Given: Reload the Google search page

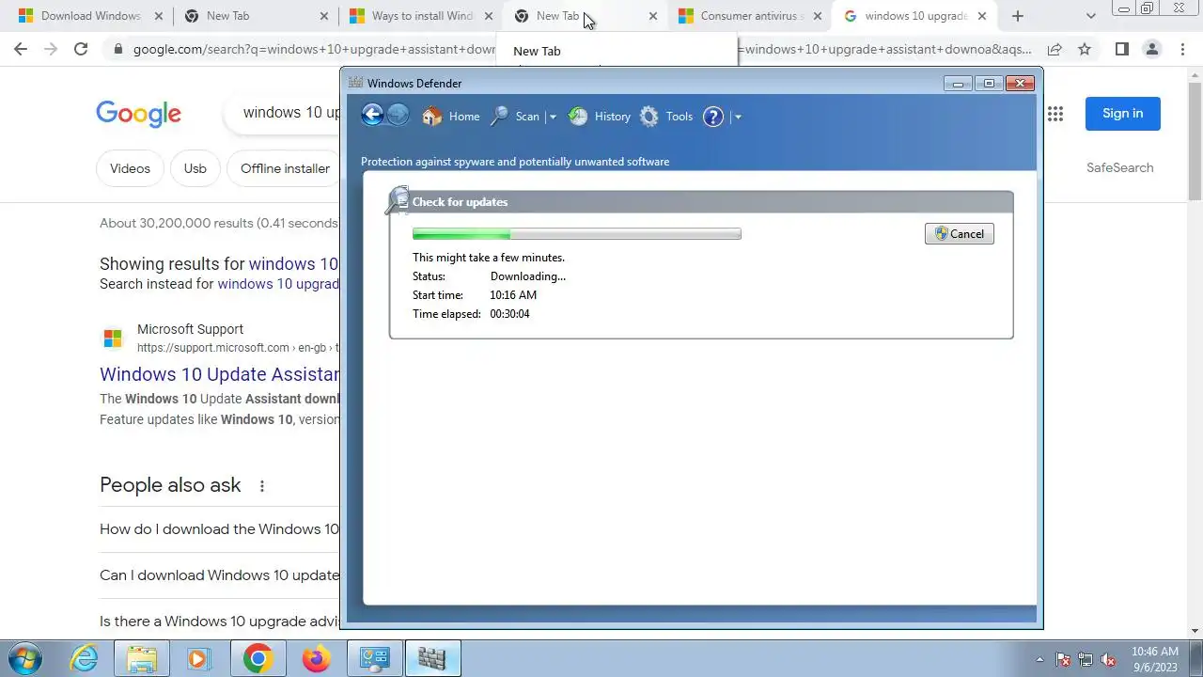Looking at the screenshot, I should point(81,49).
